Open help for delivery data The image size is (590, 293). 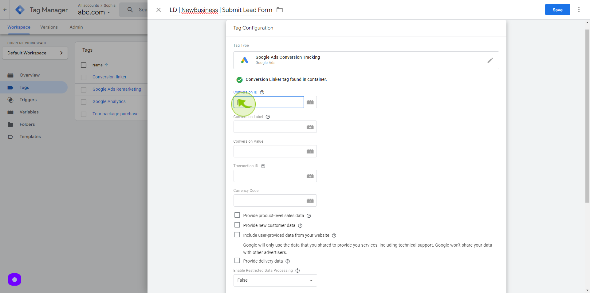point(288,261)
